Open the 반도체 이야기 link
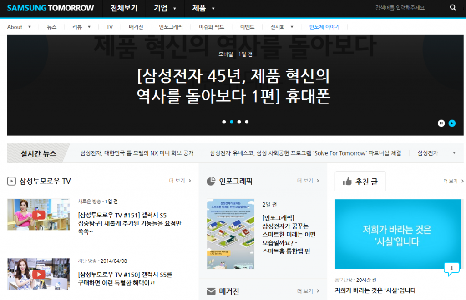Viewport: 466px width, 300px height. (x=324, y=27)
